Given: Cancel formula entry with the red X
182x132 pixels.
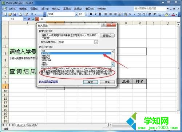Looking at the screenshot, I should (x=29, y=19).
